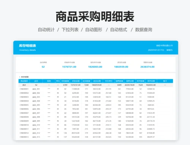Click the amount 77063.00 in row CNK00001
The height and width of the screenshot is (145, 190).
click(130, 89)
